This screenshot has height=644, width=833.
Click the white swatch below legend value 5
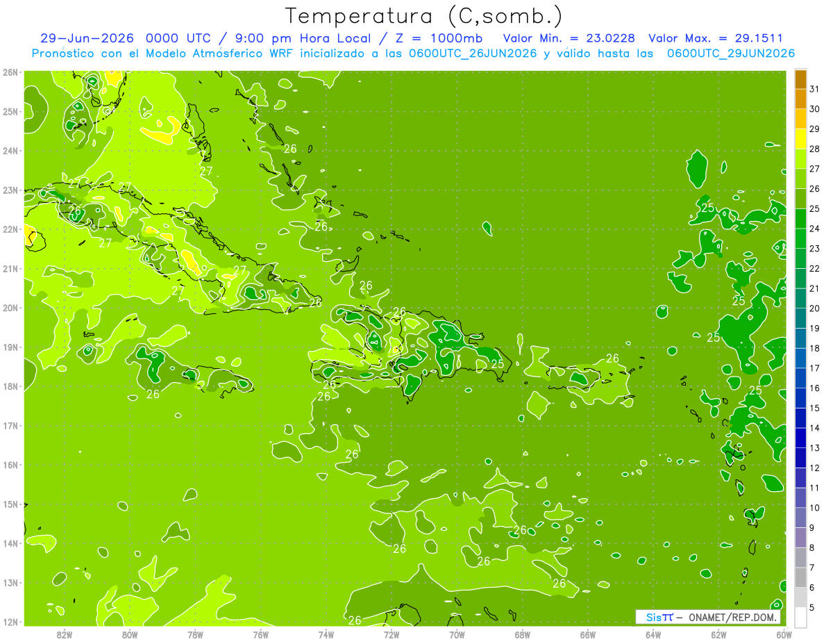tap(800, 617)
